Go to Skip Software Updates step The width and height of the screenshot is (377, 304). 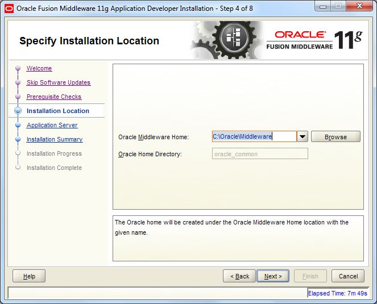(x=59, y=82)
